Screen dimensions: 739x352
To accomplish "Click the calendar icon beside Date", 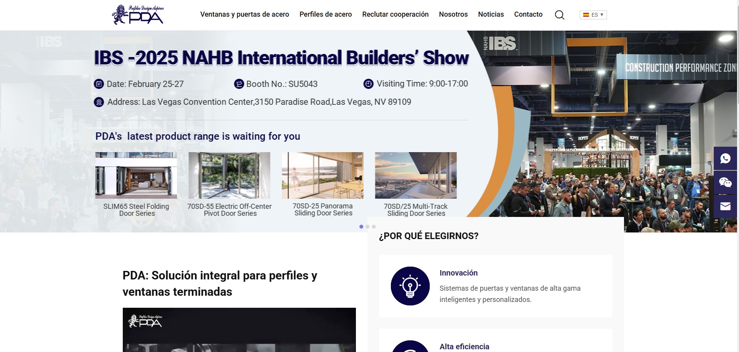I will pyautogui.click(x=99, y=84).
